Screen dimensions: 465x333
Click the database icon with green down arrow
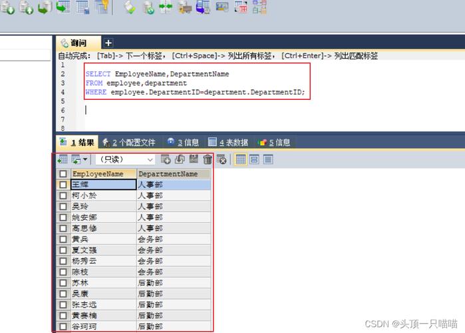(7, 7)
